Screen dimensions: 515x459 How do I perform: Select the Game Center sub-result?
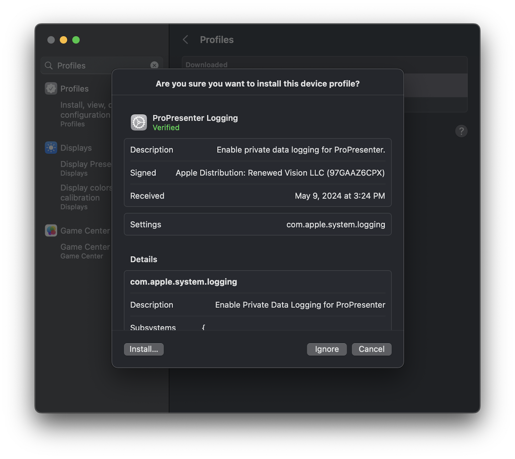[x=85, y=251]
